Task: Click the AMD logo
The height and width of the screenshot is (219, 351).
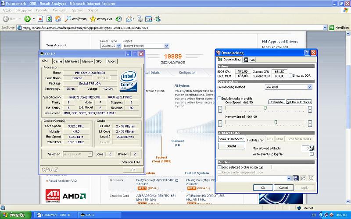Action: click(74, 196)
